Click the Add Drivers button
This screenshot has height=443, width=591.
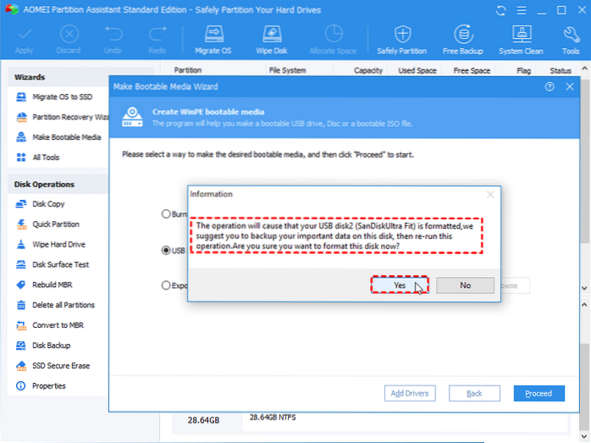tap(410, 393)
